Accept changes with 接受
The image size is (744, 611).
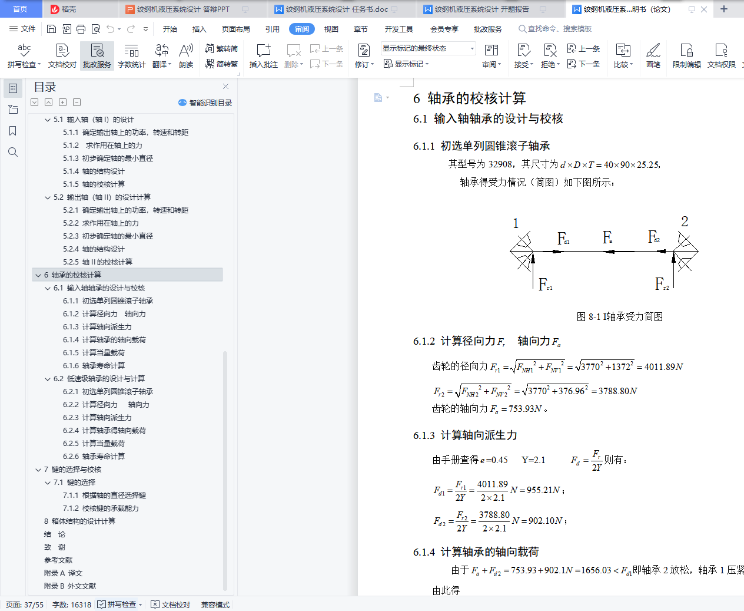(x=524, y=56)
